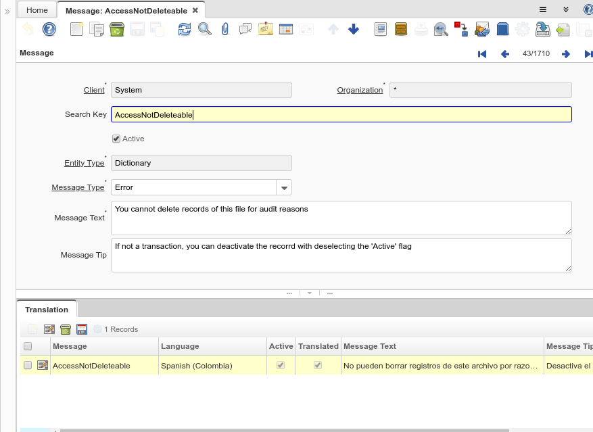
Task: Open the Chat speech bubble icon
Action: (x=245, y=29)
